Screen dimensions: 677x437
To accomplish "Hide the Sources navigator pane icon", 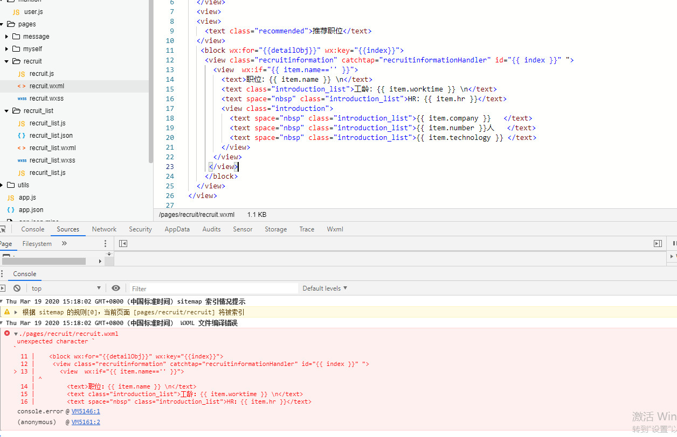I will pos(123,244).
